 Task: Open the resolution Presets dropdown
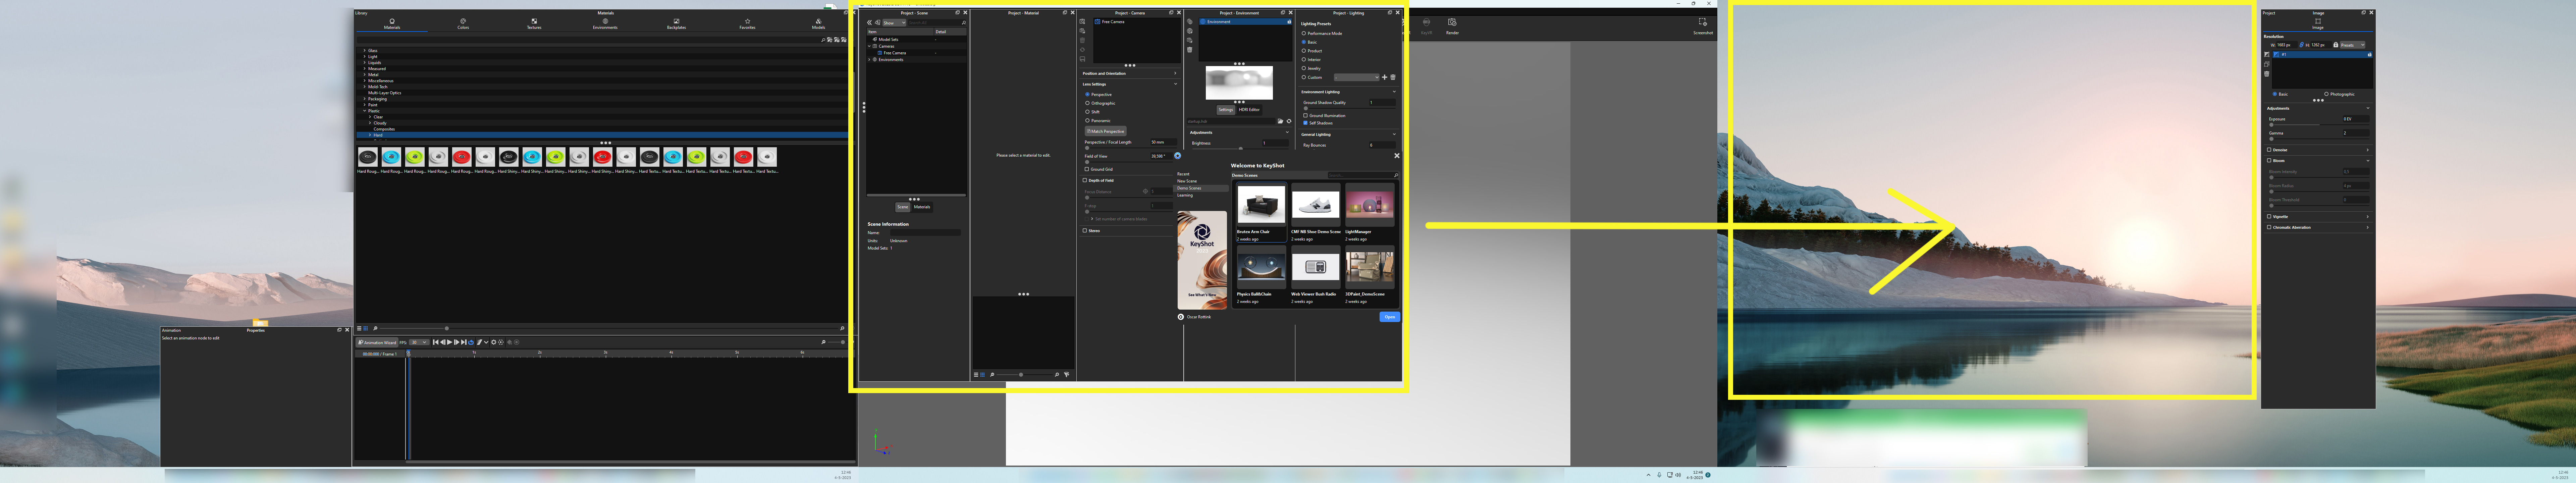tap(2353, 45)
